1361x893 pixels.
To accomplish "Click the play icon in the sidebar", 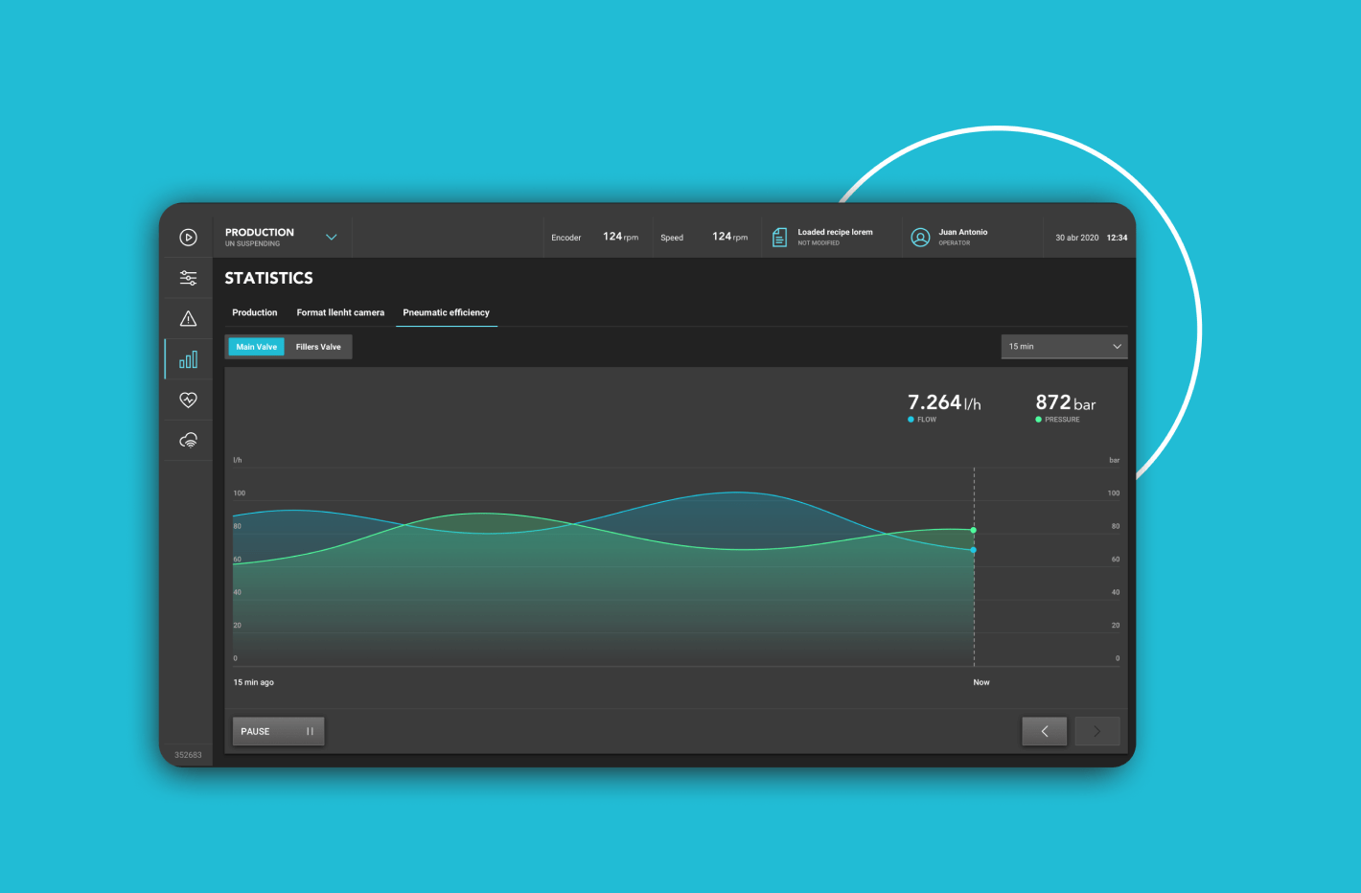I will (188, 238).
